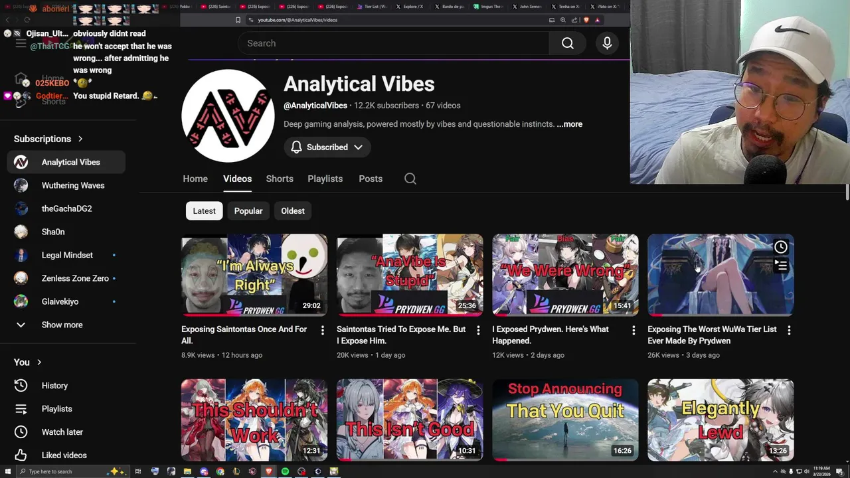
Task: Activate voice search microphone icon
Action: (x=607, y=43)
